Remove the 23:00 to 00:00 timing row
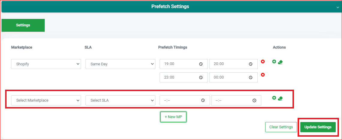 (263, 75)
